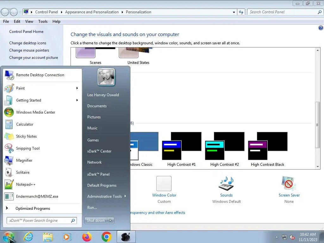Open Control Panel Home link
The width and height of the screenshot is (324, 243).
coord(26,32)
